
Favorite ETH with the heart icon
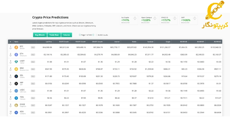point(10,56)
